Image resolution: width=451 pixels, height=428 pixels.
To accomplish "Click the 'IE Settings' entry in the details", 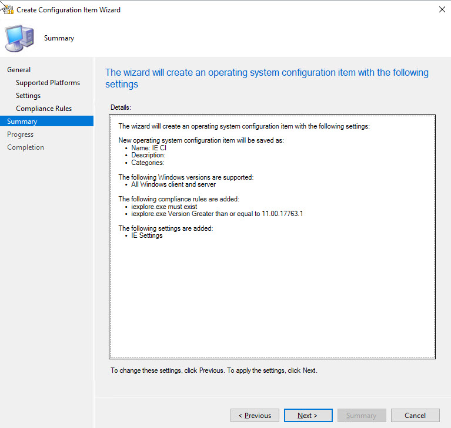I will [x=147, y=235].
